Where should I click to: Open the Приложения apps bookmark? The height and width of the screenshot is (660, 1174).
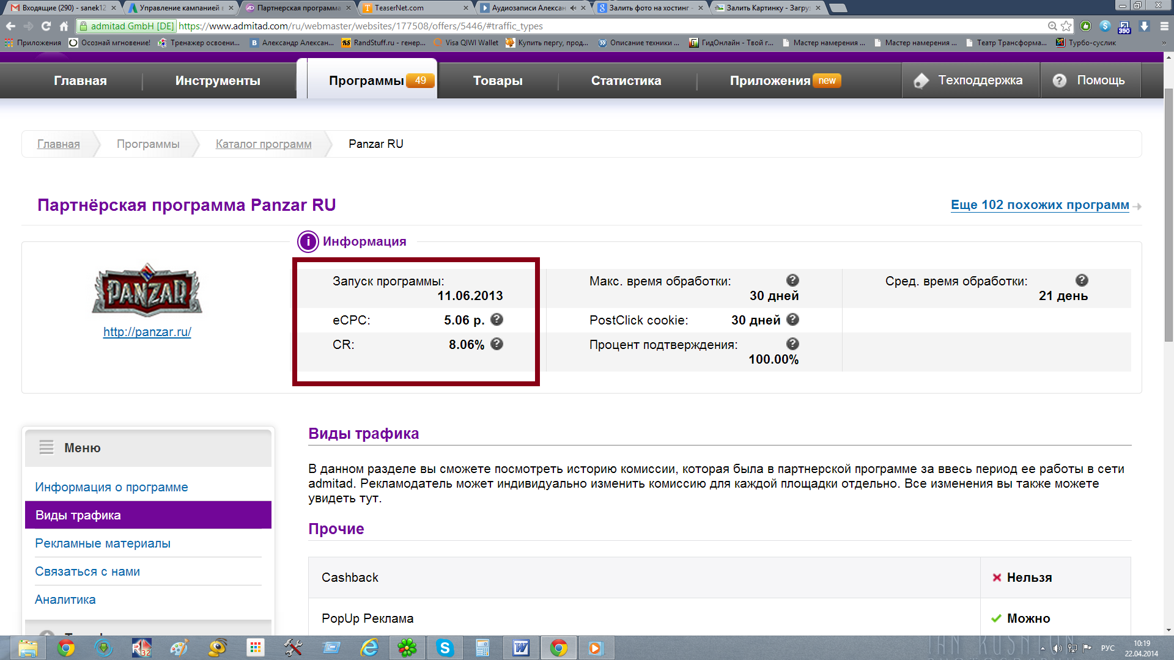click(x=33, y=43)
